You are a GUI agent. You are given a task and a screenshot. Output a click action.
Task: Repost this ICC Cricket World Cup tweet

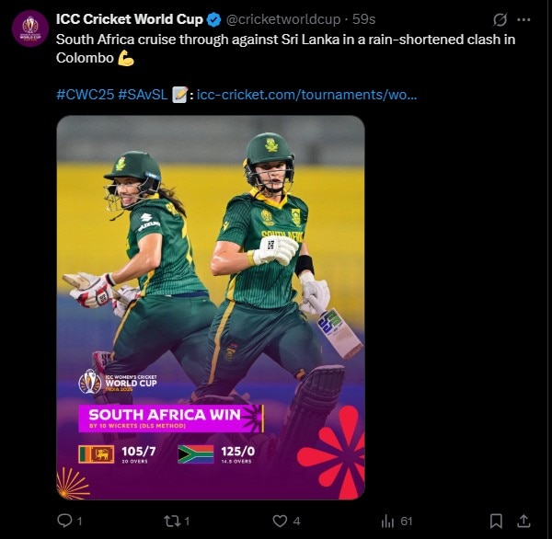point(170,521)
